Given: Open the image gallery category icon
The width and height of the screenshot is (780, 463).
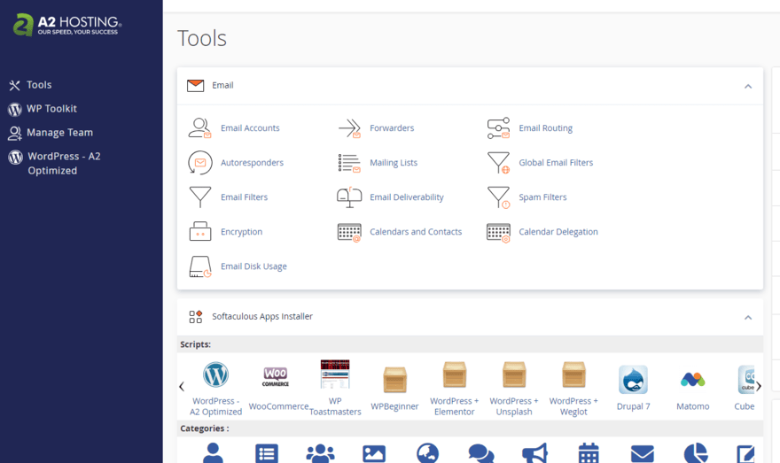Looking at the screenshot, I should pyautogui.click(x=374, y=453).
